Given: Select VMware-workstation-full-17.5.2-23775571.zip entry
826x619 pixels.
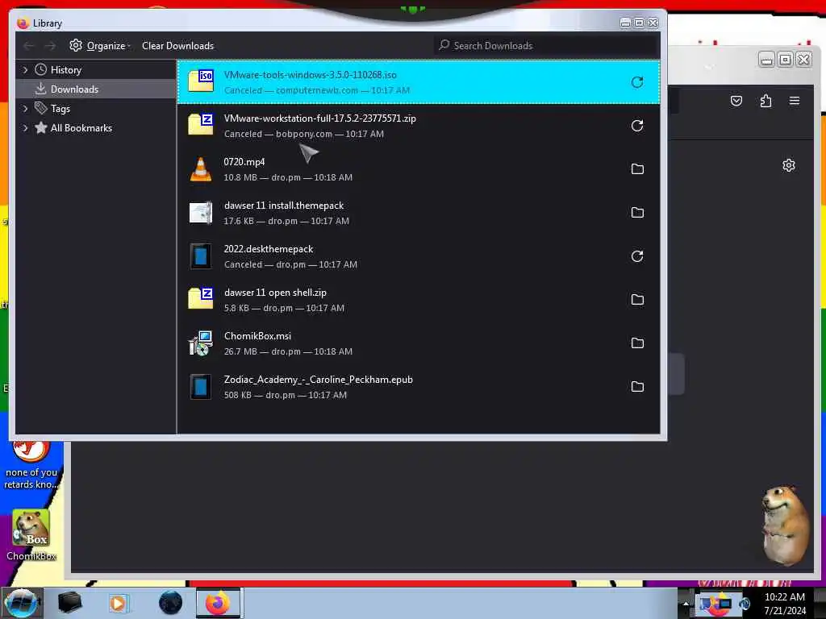Looking at the screenshot, I should pyautogui.click(x=419, y=126).
